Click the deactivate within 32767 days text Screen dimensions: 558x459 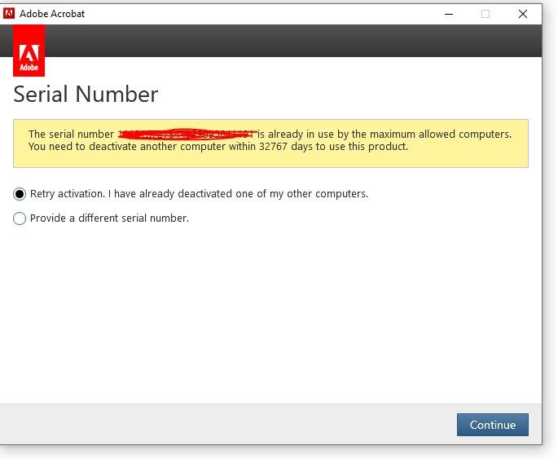(218, 147)
